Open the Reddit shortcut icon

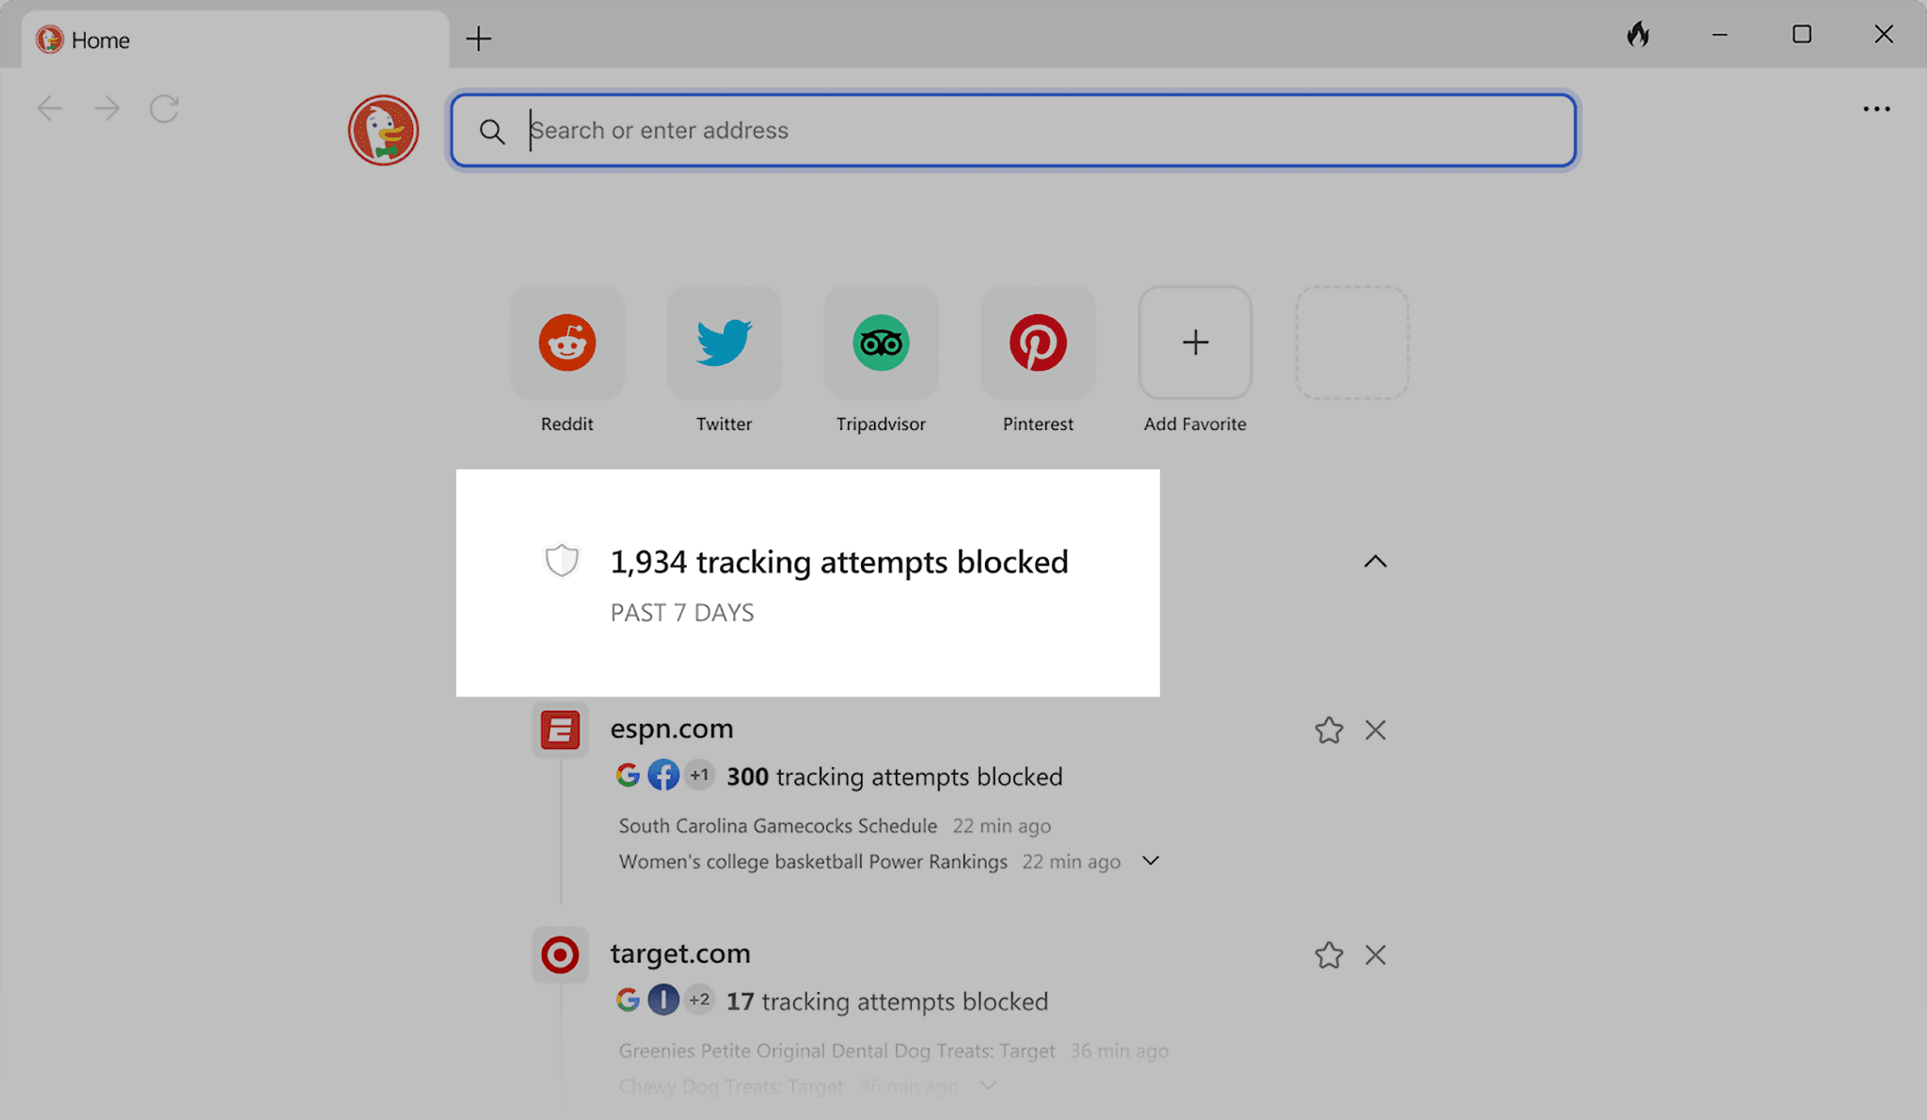[566, 342]
